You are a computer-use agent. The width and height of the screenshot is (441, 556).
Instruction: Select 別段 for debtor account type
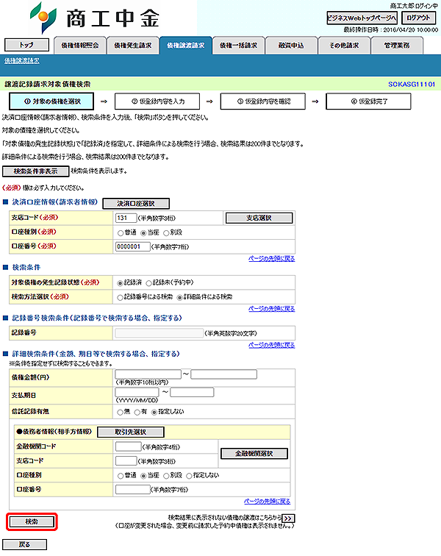(x=166, y=476)
